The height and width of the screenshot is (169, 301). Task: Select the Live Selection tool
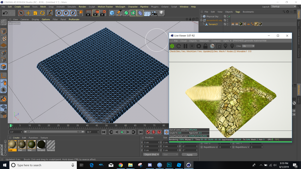pos(21,13)
